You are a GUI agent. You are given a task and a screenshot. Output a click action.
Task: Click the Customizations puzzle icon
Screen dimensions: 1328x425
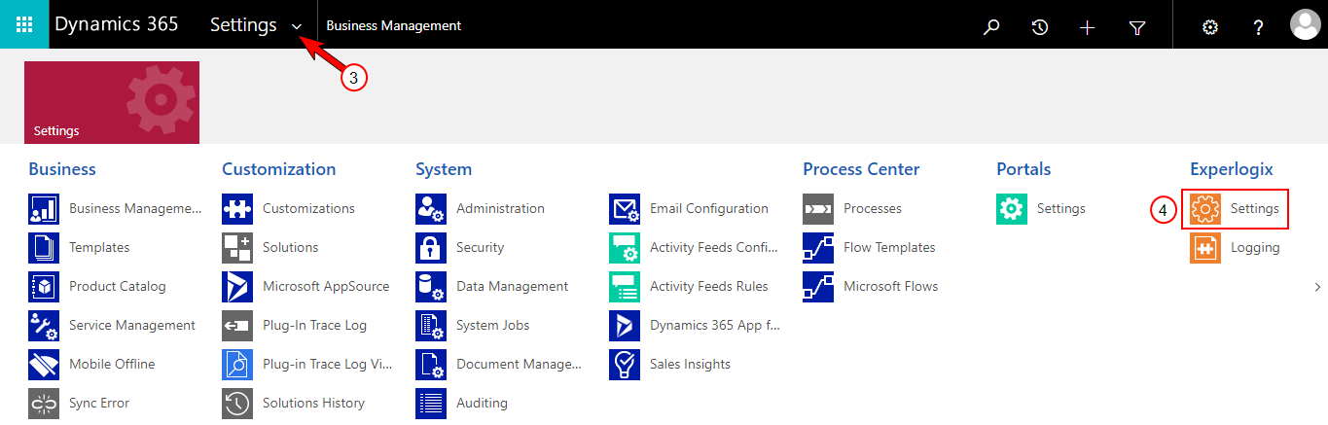tap(237, 209)
